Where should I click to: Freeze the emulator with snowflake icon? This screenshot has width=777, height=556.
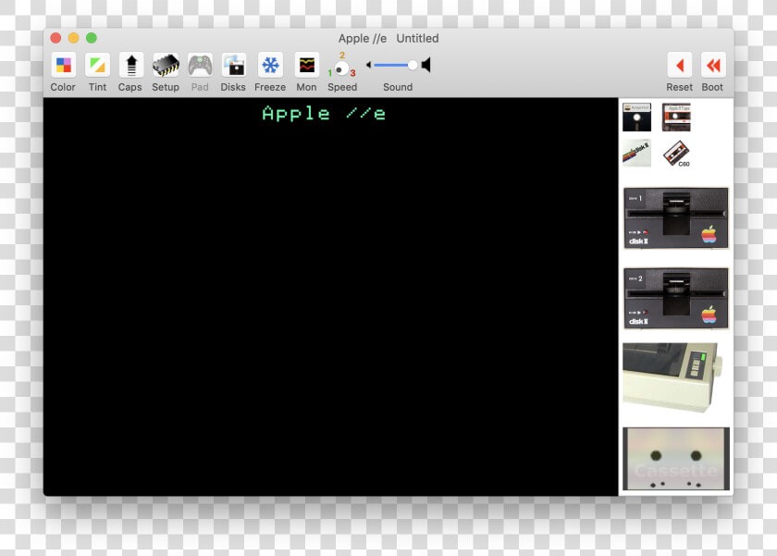pyautogui.click(x=270, y=65)
